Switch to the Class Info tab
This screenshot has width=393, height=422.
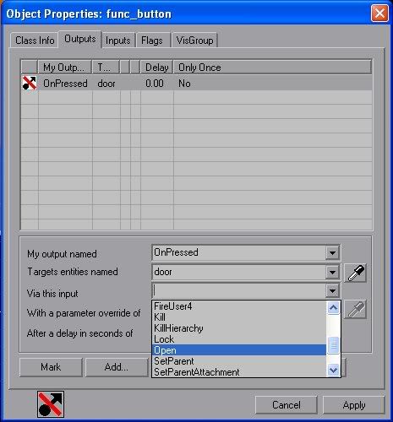[35, 41]
